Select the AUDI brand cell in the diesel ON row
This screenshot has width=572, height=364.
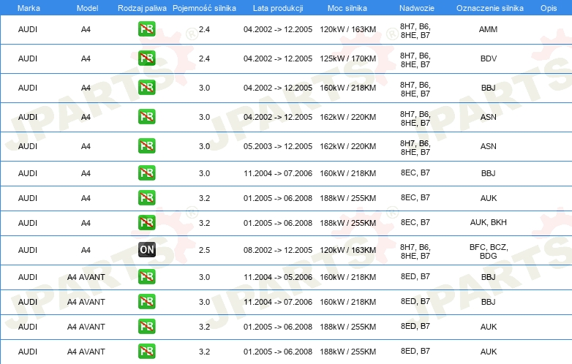[x=28, y=250]
